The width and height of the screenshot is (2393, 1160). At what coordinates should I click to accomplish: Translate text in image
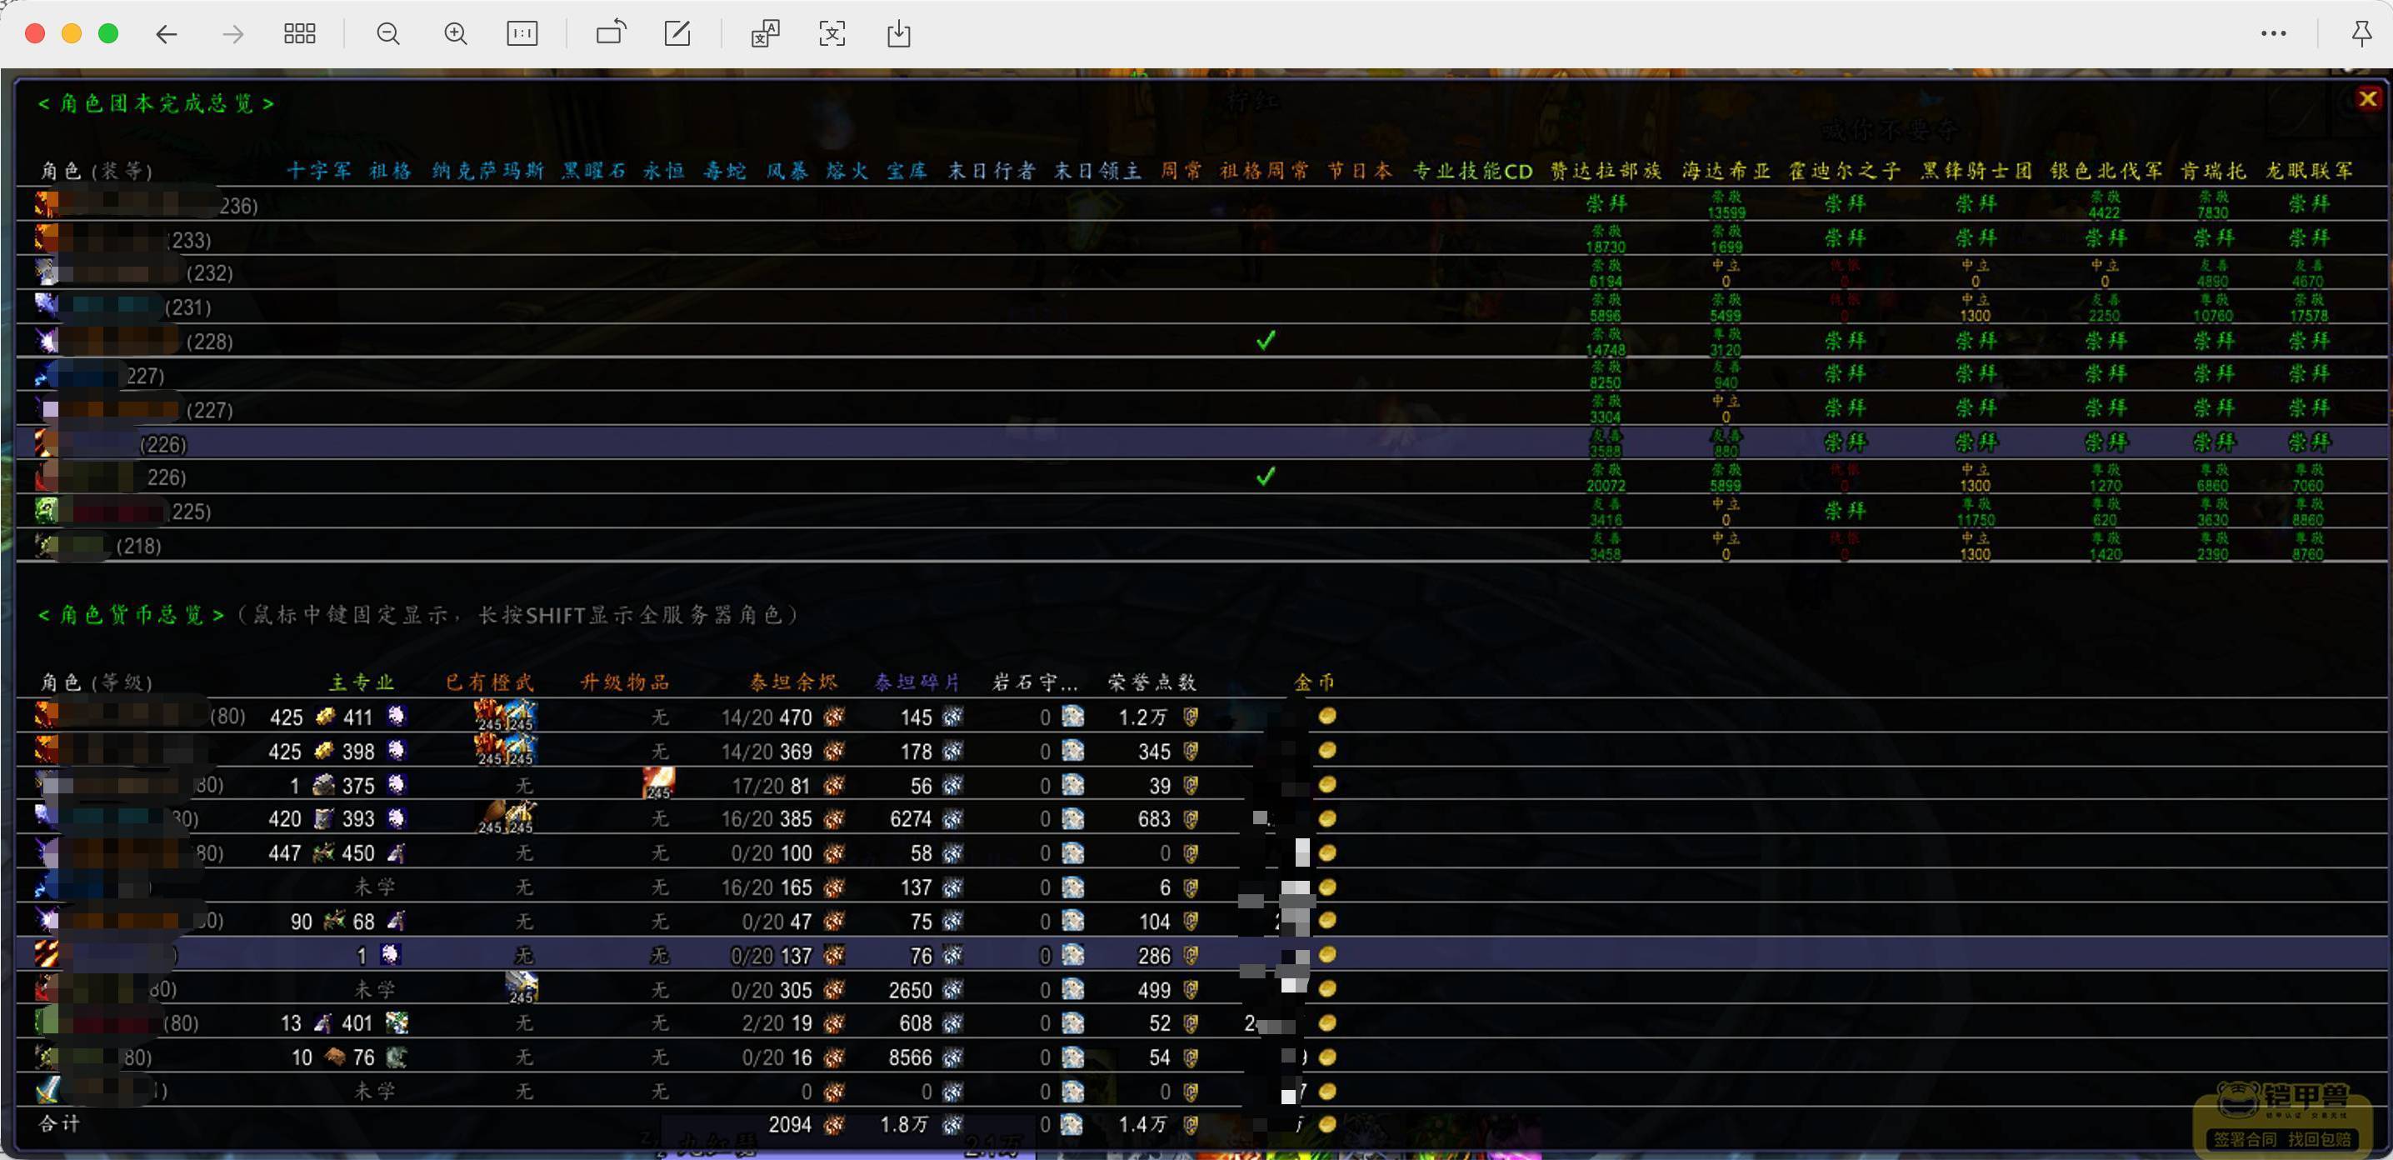tap(766, 34)
